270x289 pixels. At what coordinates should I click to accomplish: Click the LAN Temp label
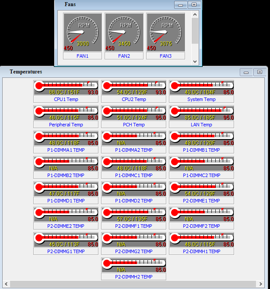point(201,125)
